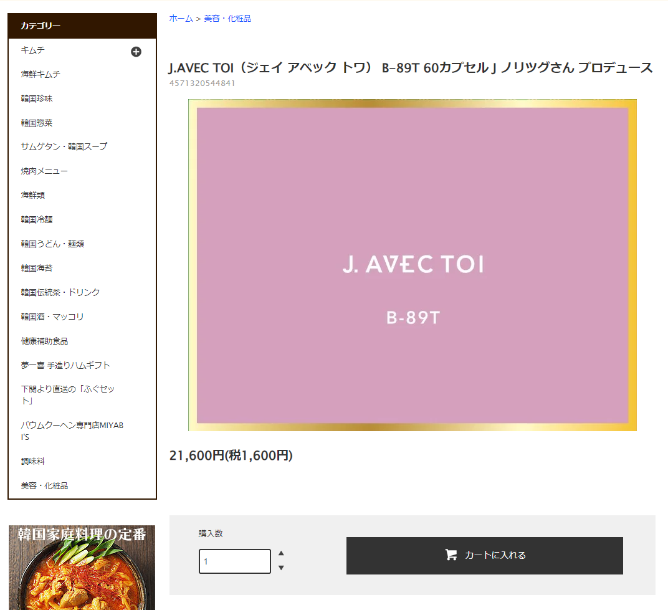Decrease 購入数 using the down arrow
Screen dimensions: 668x610
click(281, 568)
